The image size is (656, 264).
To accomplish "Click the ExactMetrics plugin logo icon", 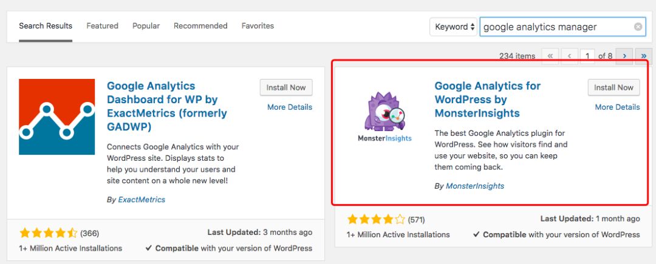I will point(57,117).
